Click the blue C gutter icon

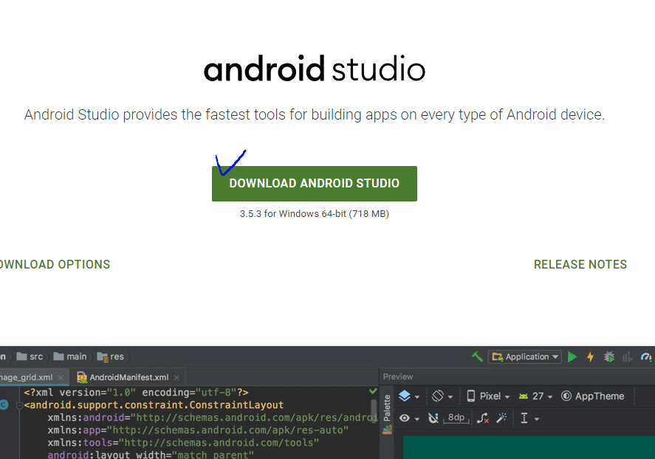pyautogui.click(x=4, y=404)
